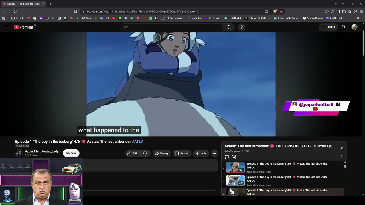Click the YouTube search magnifier button

229,27
